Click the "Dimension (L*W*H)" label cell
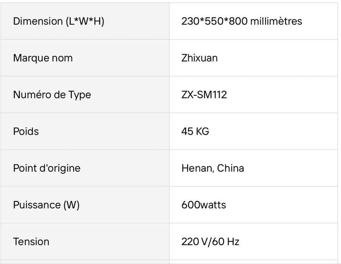The image size is (341, 264). (x=58, y=21)
